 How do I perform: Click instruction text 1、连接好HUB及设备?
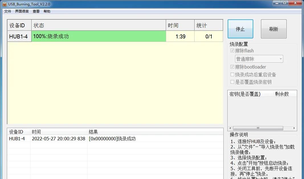click(253, 141)
